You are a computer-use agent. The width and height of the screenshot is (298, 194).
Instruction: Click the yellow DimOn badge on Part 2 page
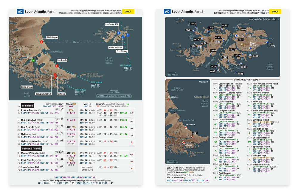(275, 12)
